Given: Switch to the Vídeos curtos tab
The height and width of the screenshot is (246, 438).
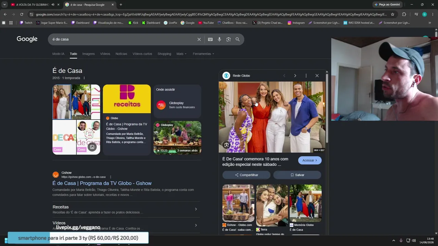Looking at the screenshot, I should click(x=142, y=54).
